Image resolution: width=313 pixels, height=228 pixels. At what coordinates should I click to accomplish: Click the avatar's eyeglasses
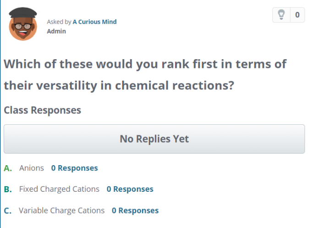point(22,26)
